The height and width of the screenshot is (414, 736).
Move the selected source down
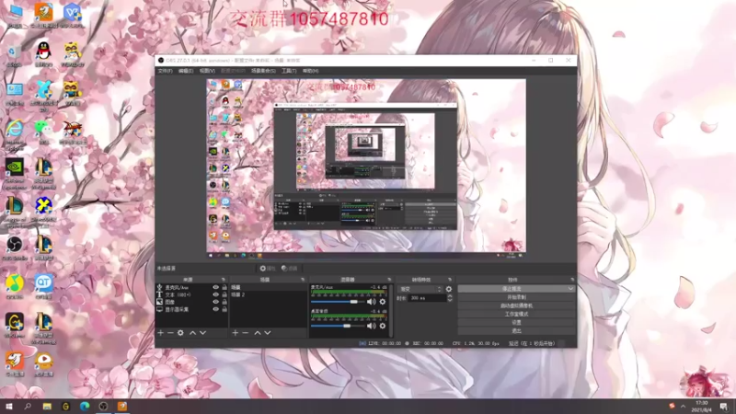point(202,333)
